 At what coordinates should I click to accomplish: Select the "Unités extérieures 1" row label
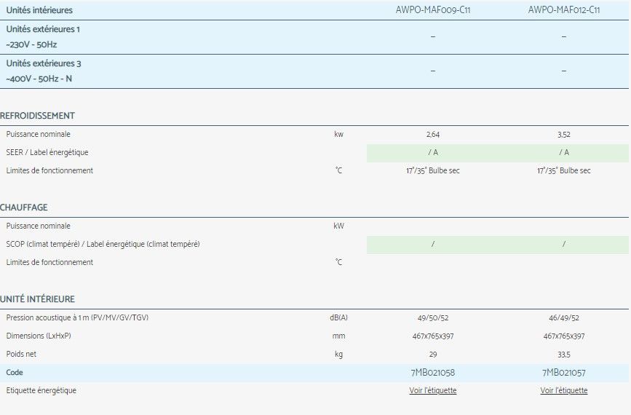pos(43,29)
